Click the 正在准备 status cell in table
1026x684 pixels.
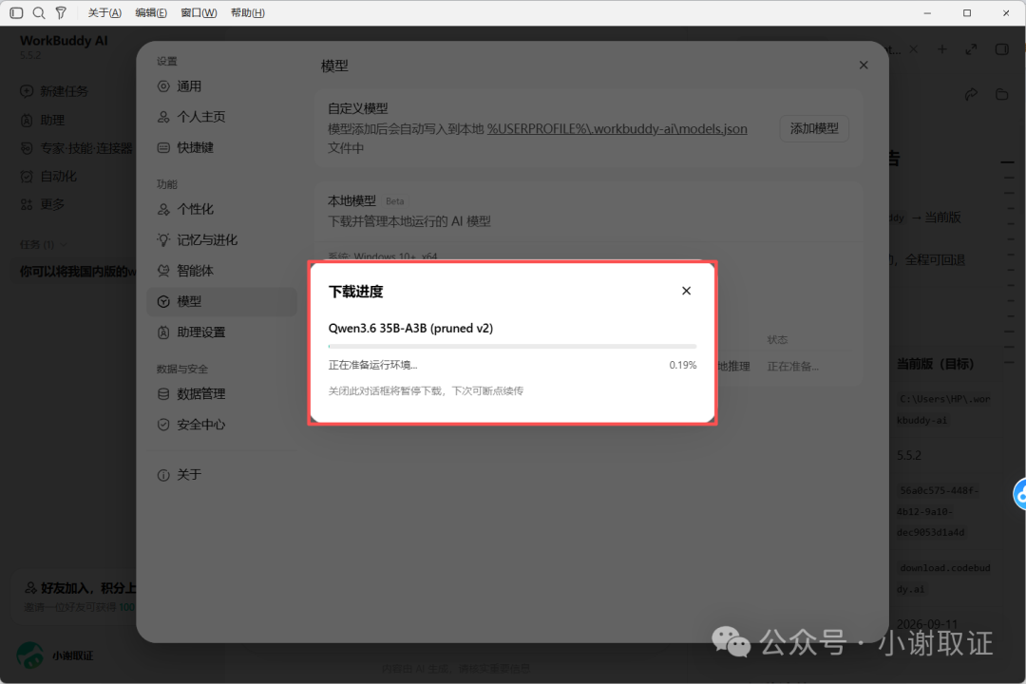[792, 367]
